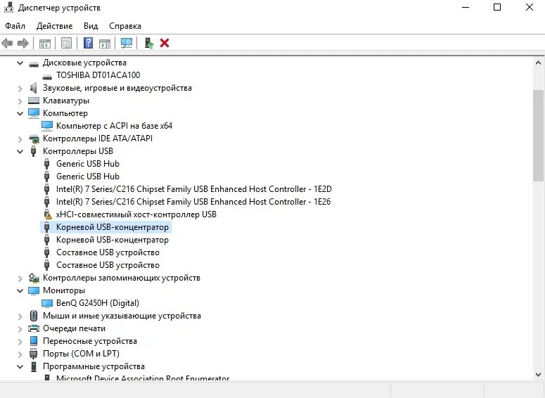This screenshot has width=545, height=398.
Task: Select the second Составное USB устройство
Action: coord(108,265)
